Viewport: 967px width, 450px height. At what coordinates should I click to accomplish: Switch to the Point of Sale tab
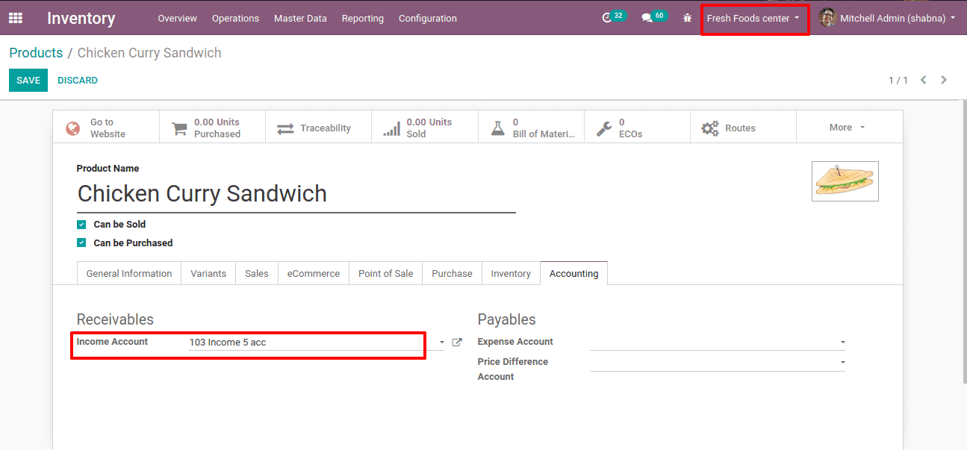point(385,273)
